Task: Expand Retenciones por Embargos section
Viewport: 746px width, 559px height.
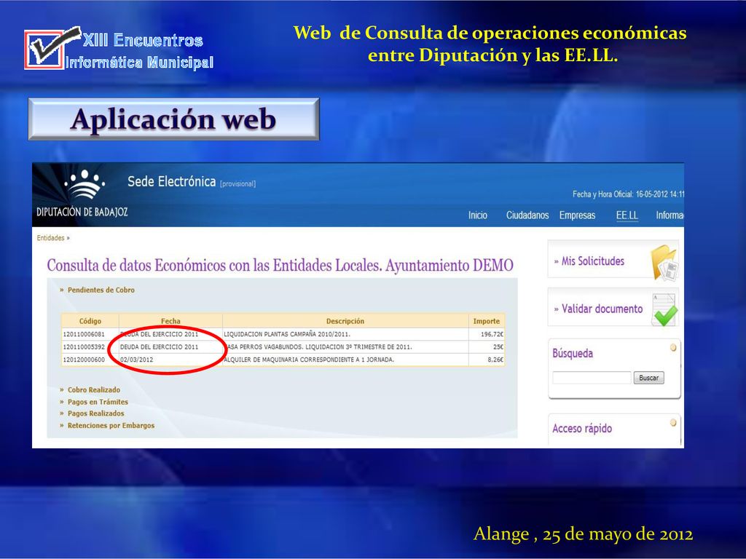Action: (111, 425)
